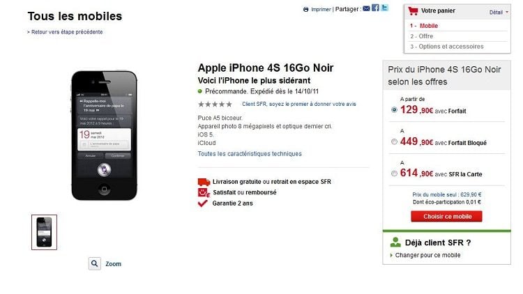Share on Twitter using the Twitter icon
This screenshot has height=294, width=523.
[384, 8]
